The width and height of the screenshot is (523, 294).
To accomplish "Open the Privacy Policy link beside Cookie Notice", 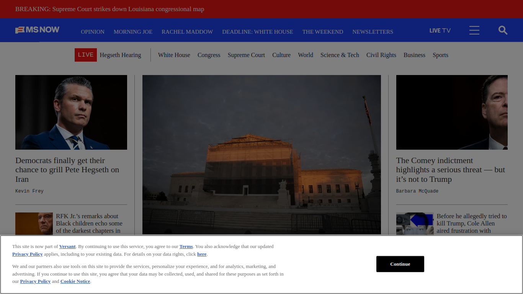I will 35,281.
